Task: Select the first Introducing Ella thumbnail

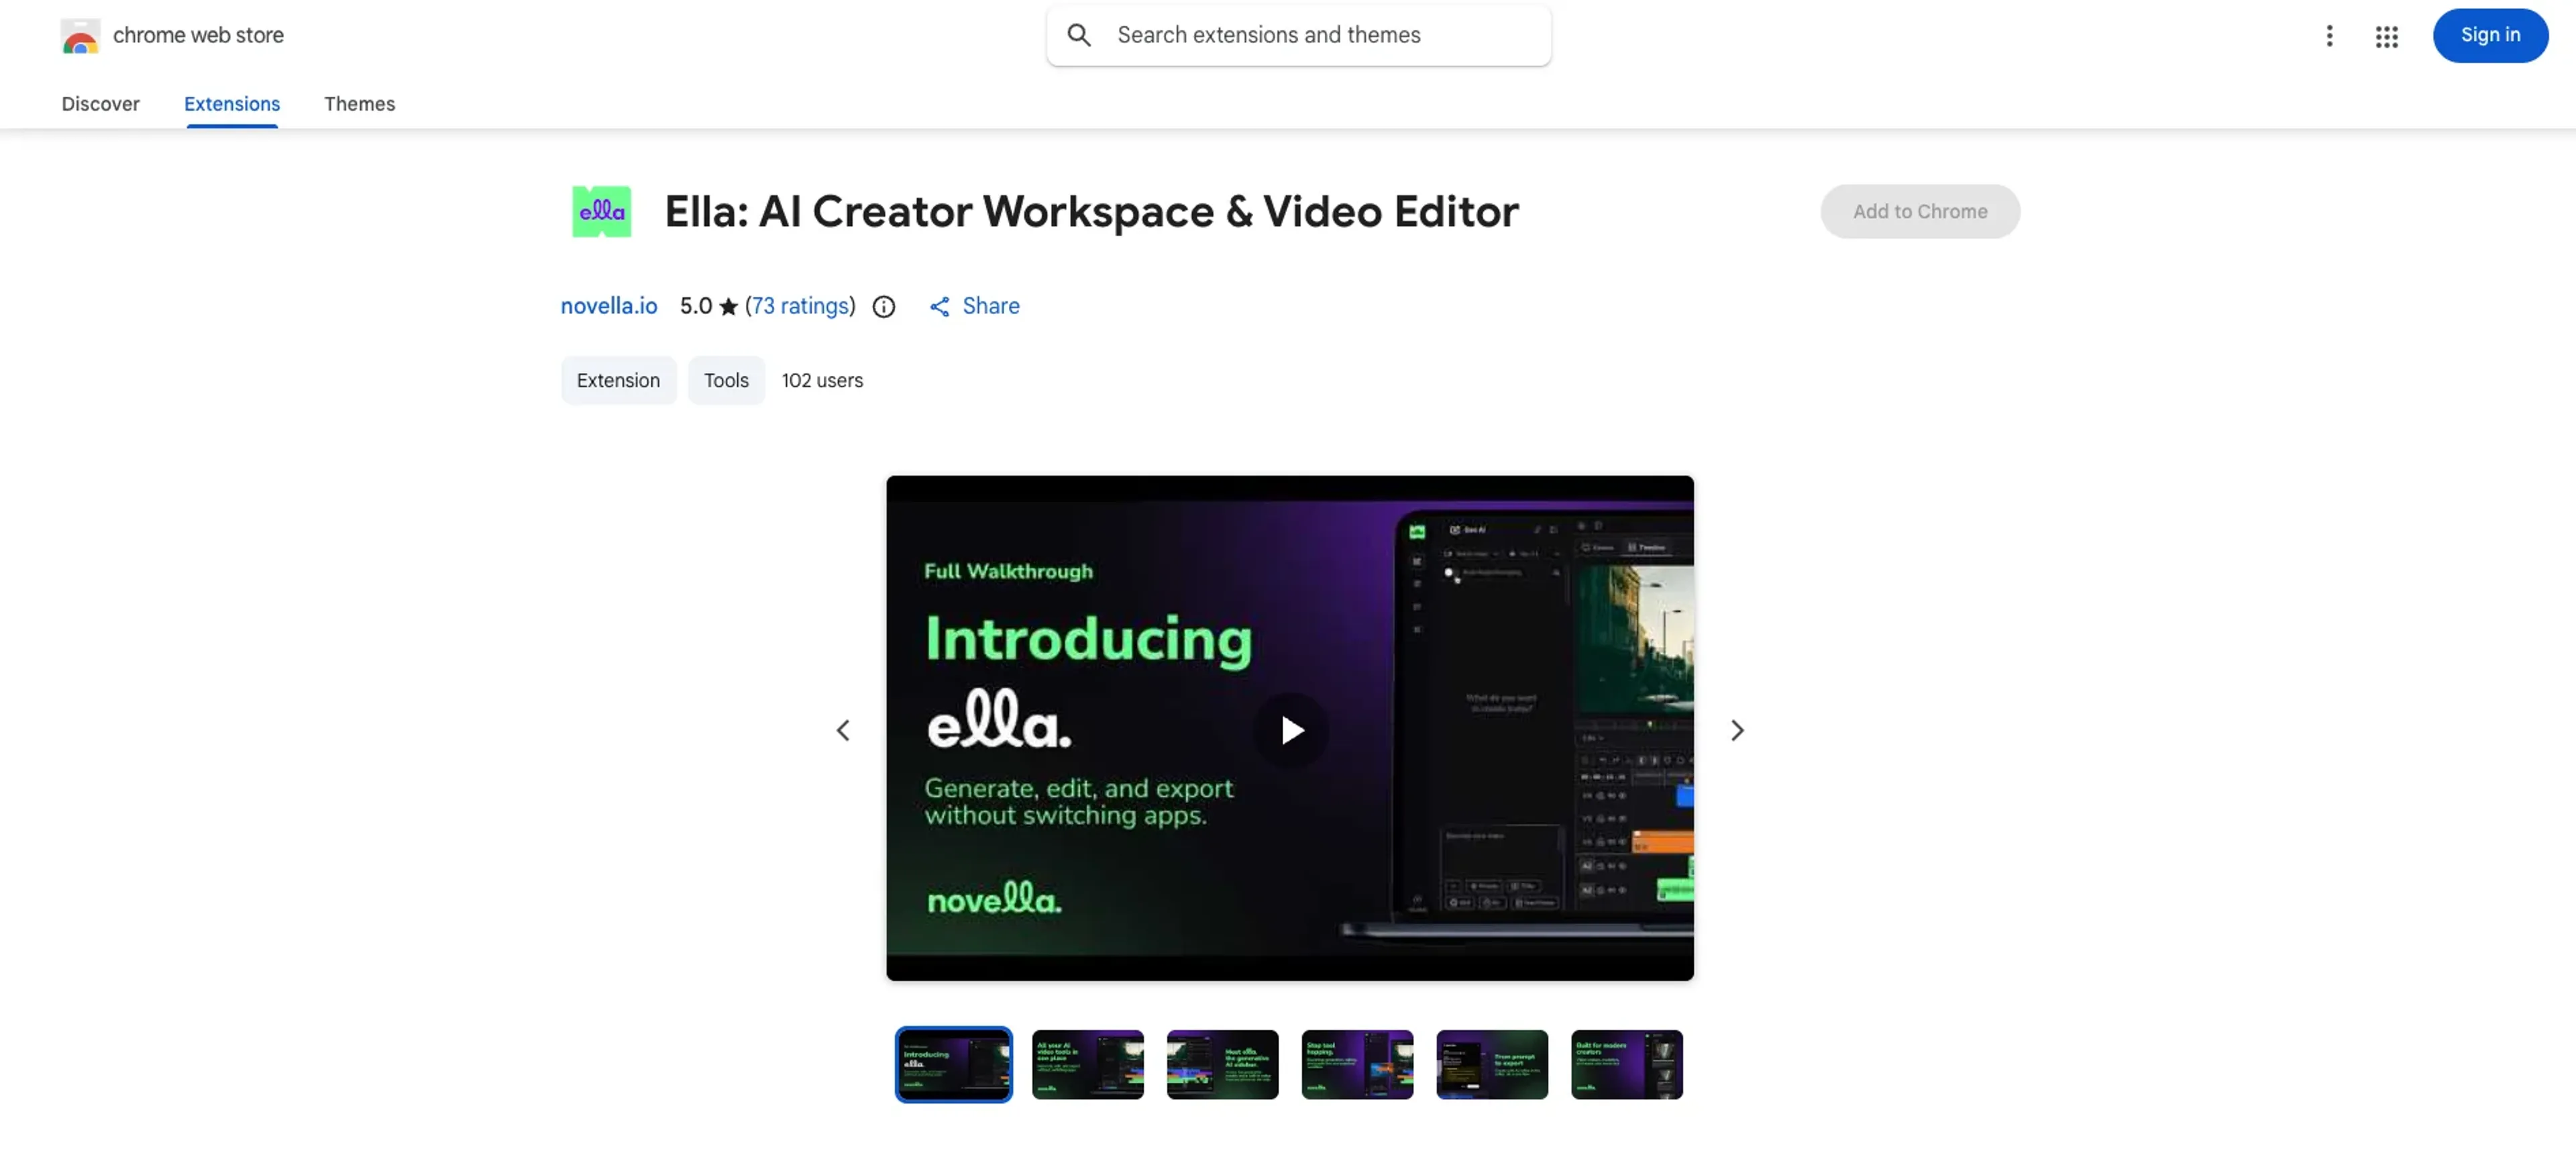Action: pyautogui.click(x=953, y=1064)
